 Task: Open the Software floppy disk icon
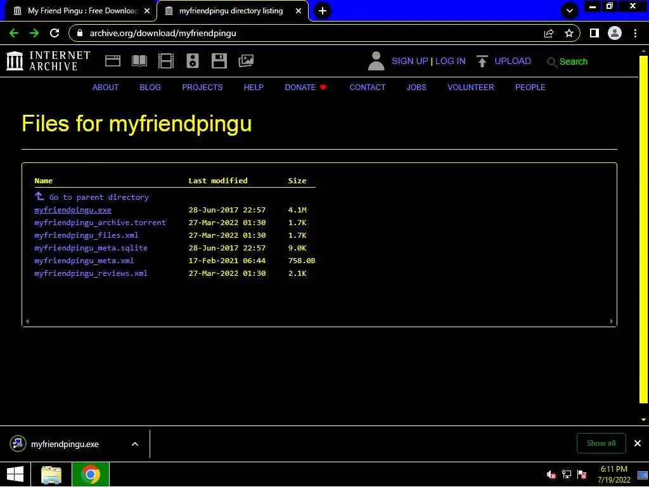pyautogui.click(x=219, y=61)
